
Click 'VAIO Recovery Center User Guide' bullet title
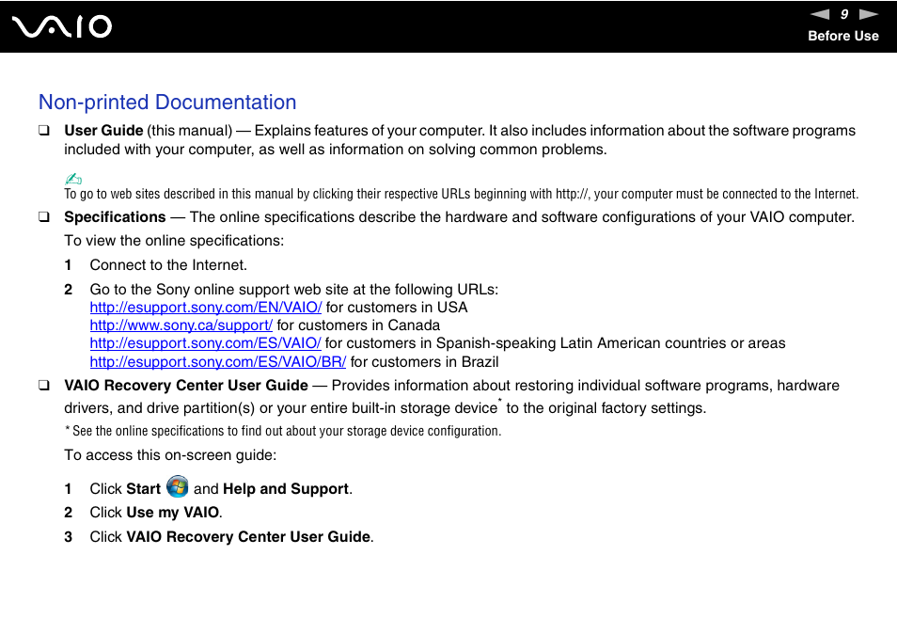click(186, 386)
